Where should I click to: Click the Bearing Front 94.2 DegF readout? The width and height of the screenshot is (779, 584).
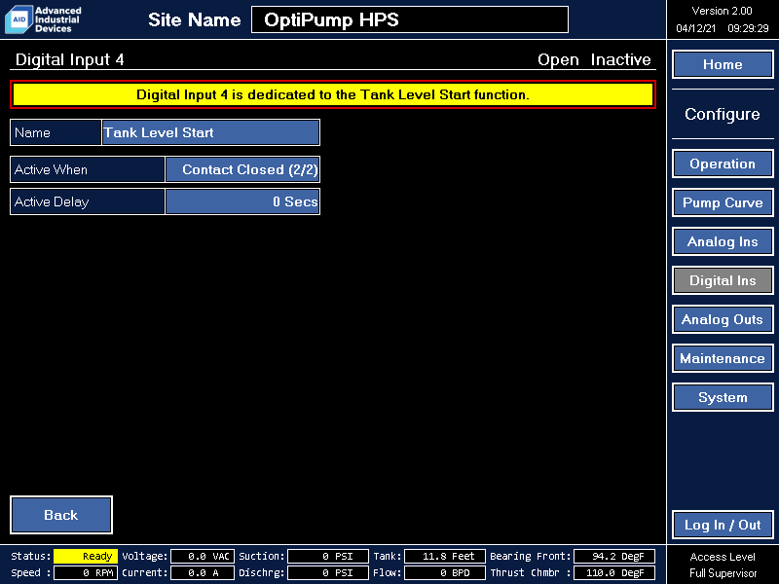coord(614,556)
